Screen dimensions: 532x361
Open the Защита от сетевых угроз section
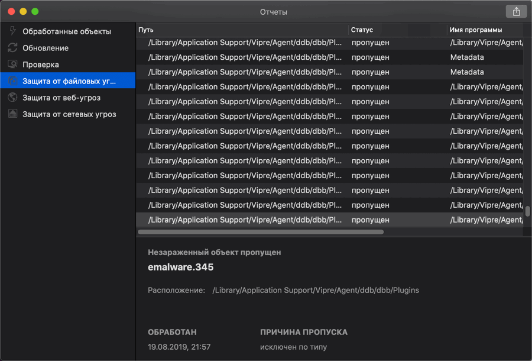point(69,114)
